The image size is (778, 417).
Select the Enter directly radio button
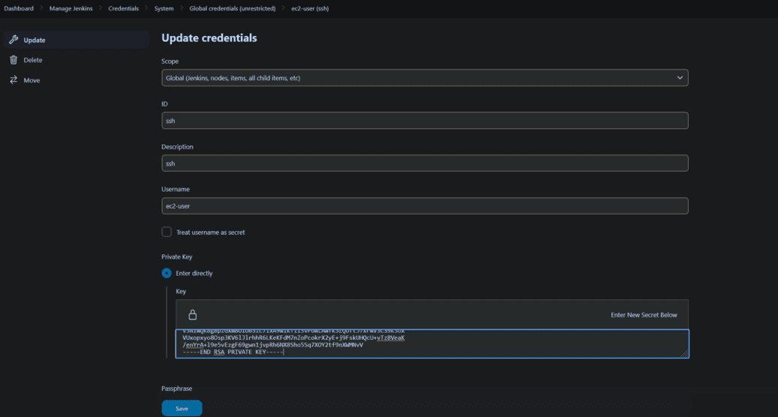click(x=167, y=273)
